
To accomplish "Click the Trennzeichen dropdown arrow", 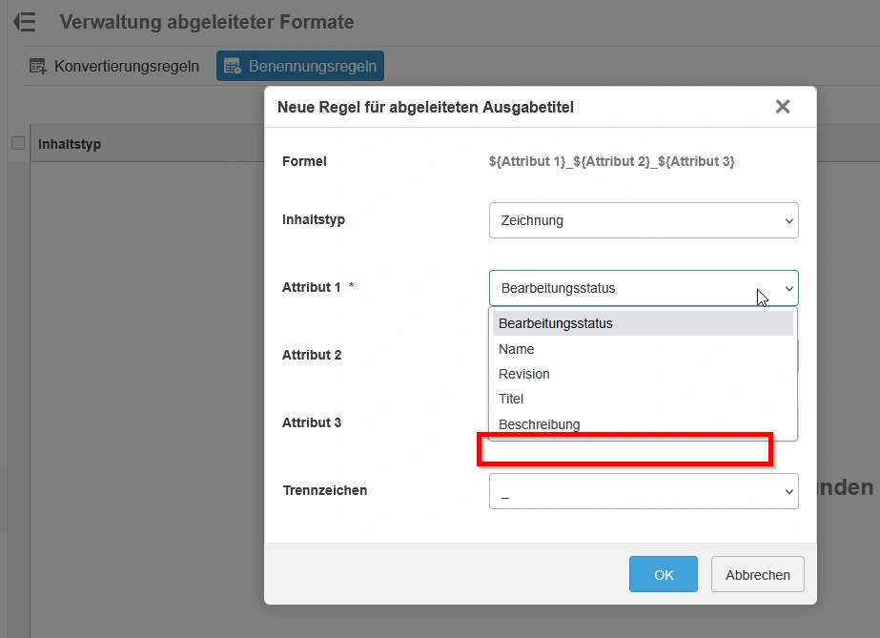I will coord(788,491).
